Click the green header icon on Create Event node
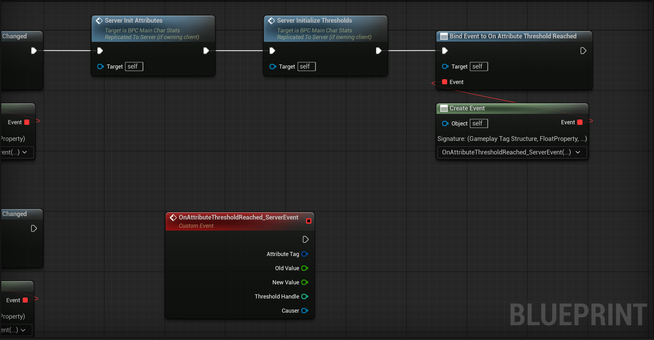Image resolution: width=654 pixels, height=340 pixels. click(444, 108)
